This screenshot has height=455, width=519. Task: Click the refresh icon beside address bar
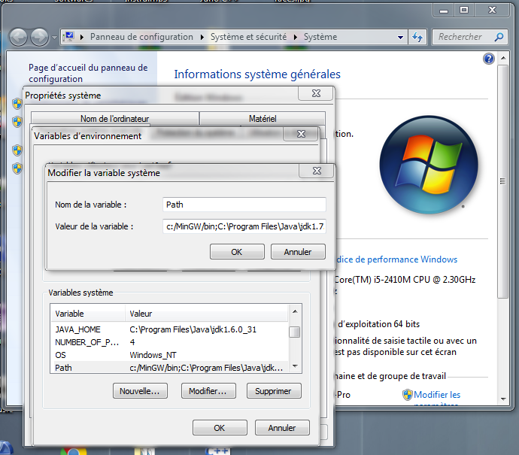(x=417, y=37)
